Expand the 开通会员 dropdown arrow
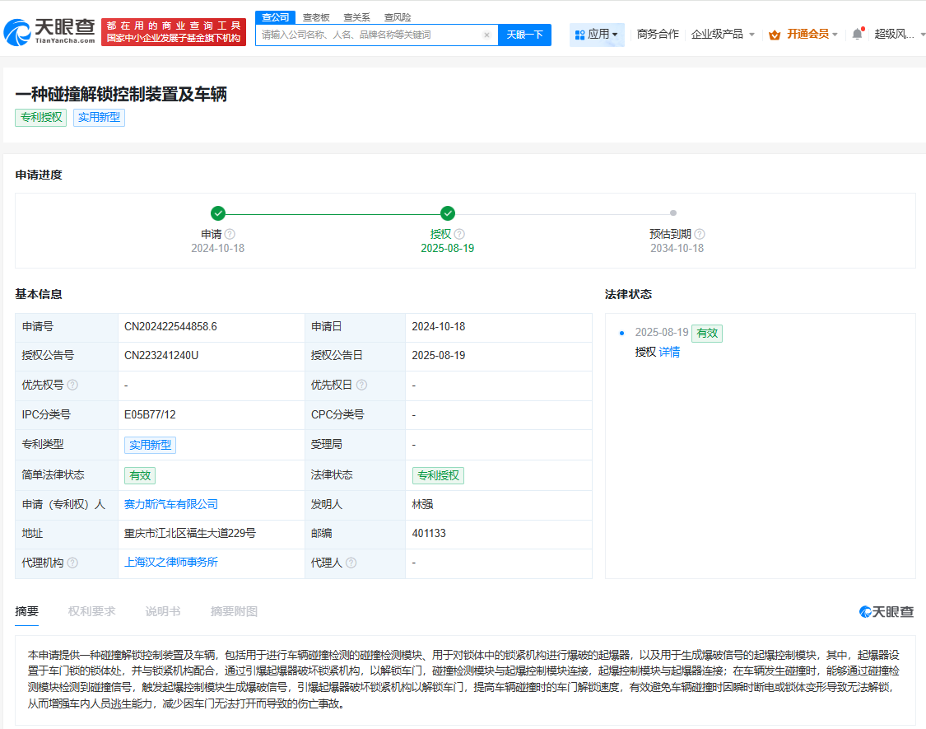Screen dimensions: 926x729 (x=835, y=35)
